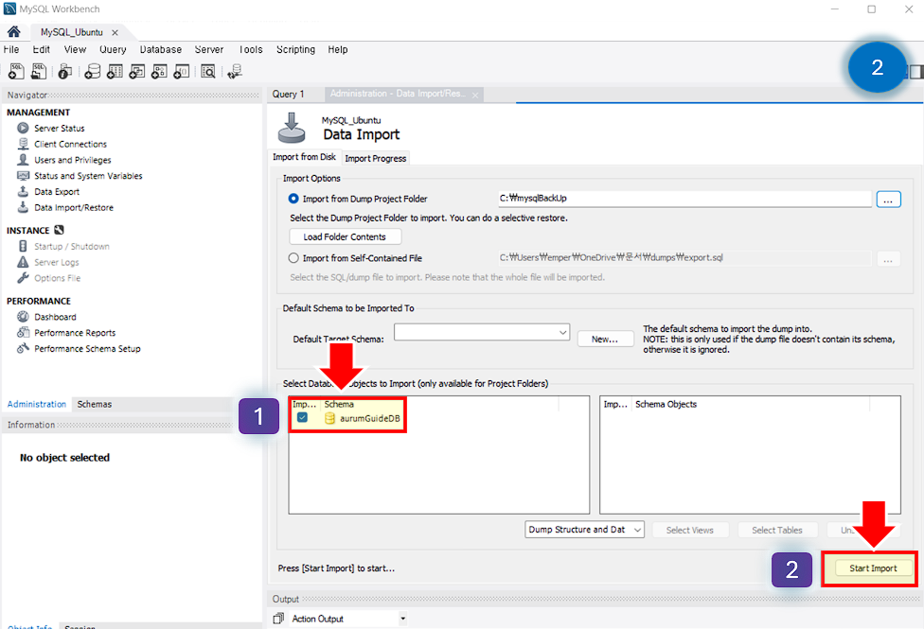The width and height of the screenshot is (924, 629).
Task: Create a new schema toolbar icon
Action: [x=92, y=71]
